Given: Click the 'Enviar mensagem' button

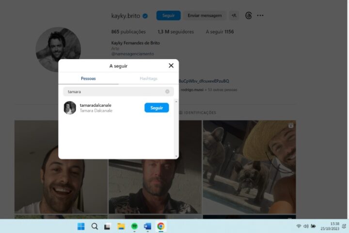Looking at the screenshot, I should pyautogui.click(x=205, y=16).
